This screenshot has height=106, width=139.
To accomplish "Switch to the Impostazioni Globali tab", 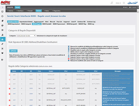I will [x=26, y=22].
